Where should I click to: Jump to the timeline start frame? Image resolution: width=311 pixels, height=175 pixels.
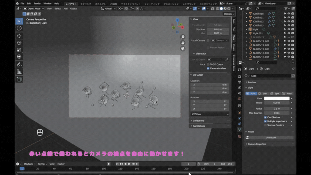(x=117, y=164)
